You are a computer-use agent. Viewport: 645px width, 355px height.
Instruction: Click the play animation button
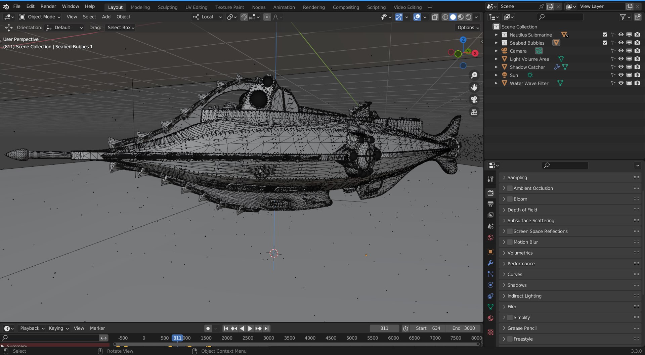250,328
